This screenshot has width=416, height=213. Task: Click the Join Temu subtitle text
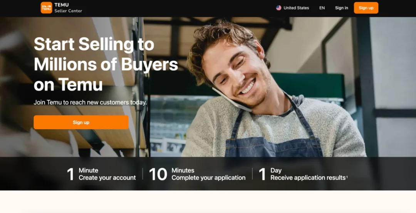pyautogui.click(x=90, y=102)
